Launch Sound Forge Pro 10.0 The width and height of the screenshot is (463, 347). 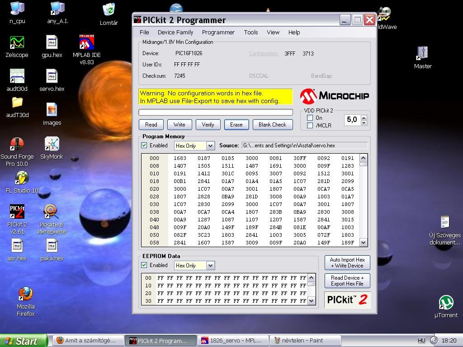(17, 152)
